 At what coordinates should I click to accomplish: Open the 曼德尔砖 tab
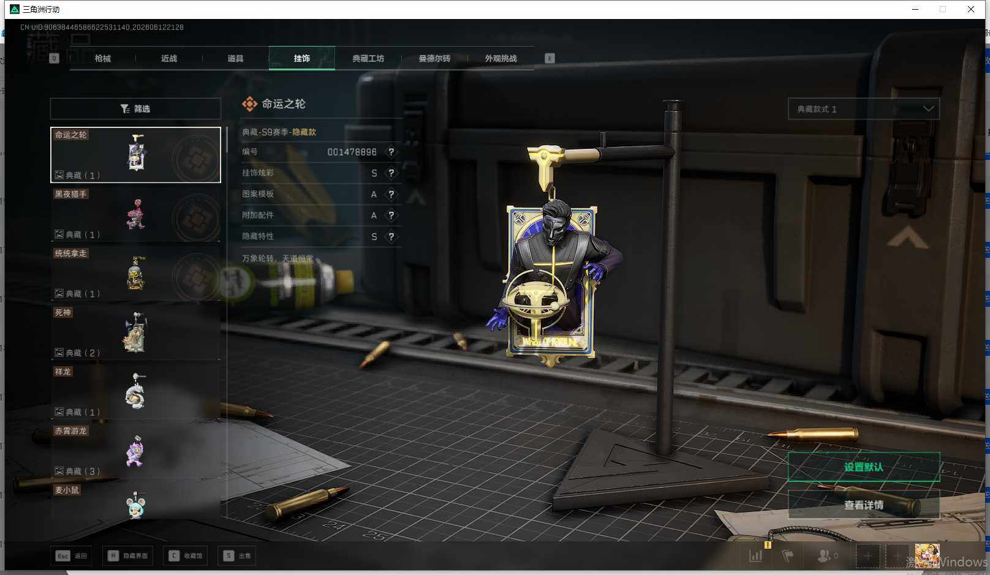[x=434, y=58]
